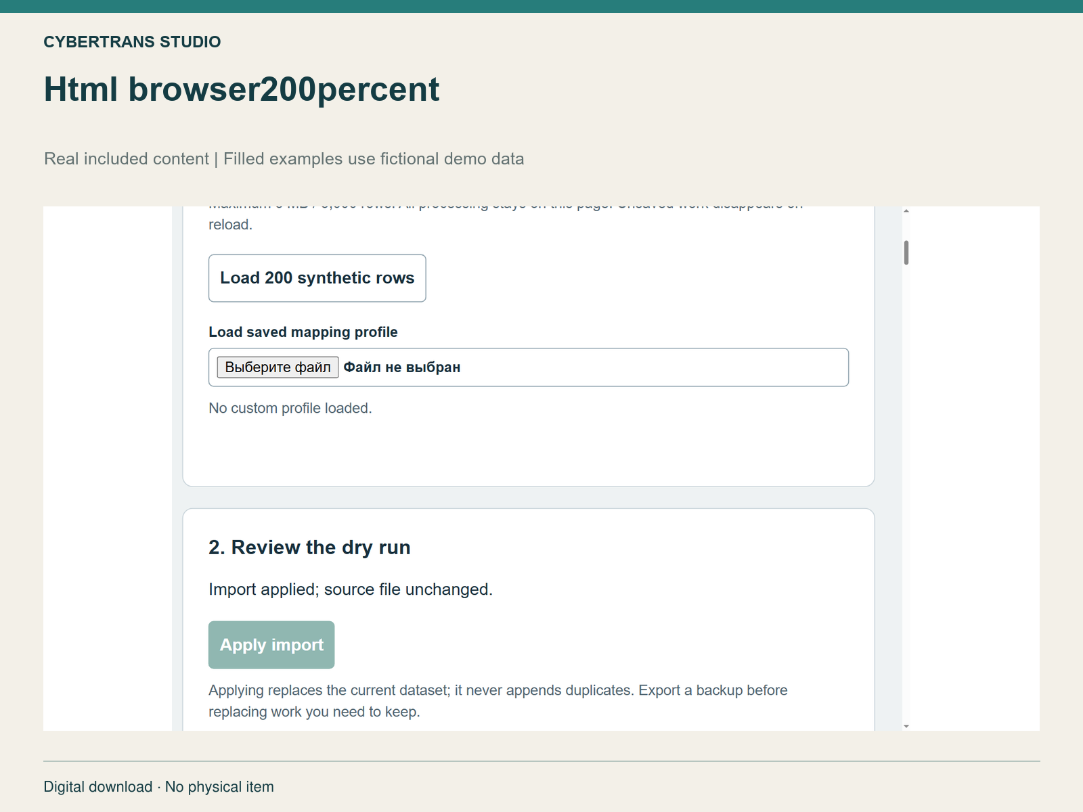The height and width of the screenshot is (812, 1083).
Task: Click the Файл не выбран file field
Action: point(529,367)
